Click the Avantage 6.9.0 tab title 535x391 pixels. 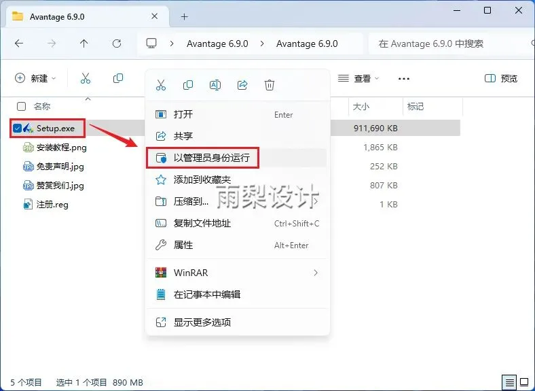(x=57, y=17)
